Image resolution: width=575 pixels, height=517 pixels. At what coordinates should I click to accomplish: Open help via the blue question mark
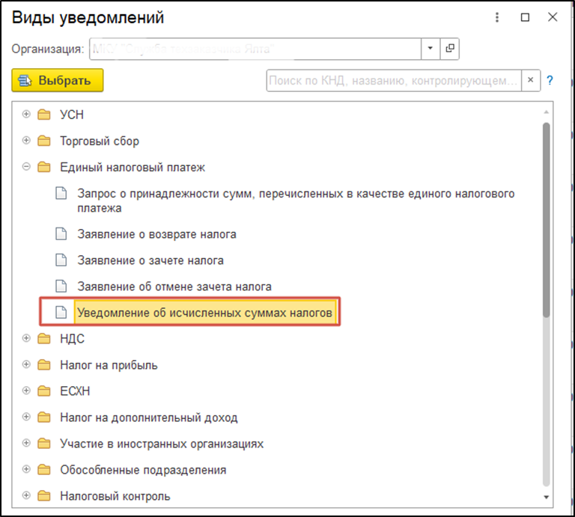(x=550, y=80)
